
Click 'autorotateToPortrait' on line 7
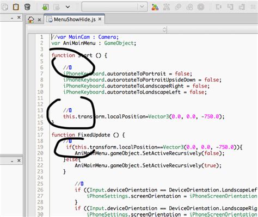pos(137,74)
